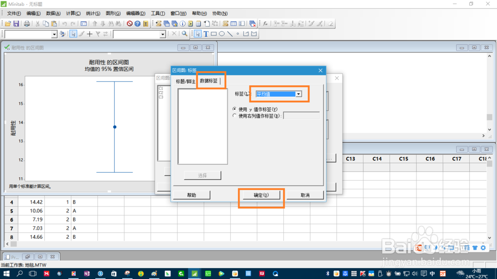
Task: Click the Zoom magnifier toolbar icon
Action: coord(184,34)
